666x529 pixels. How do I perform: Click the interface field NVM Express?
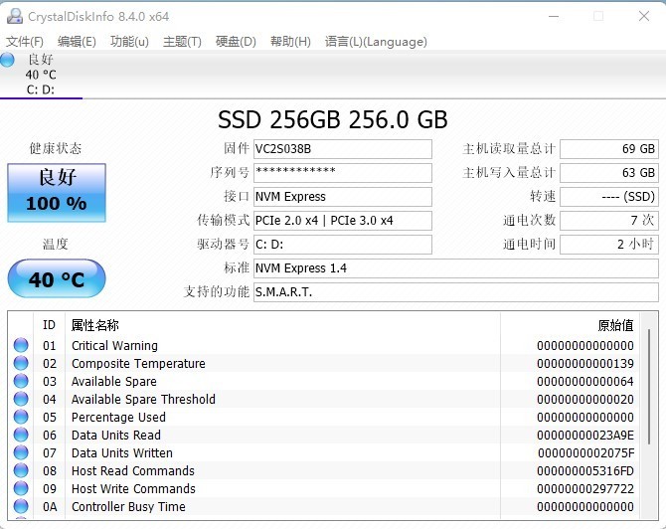343,197
